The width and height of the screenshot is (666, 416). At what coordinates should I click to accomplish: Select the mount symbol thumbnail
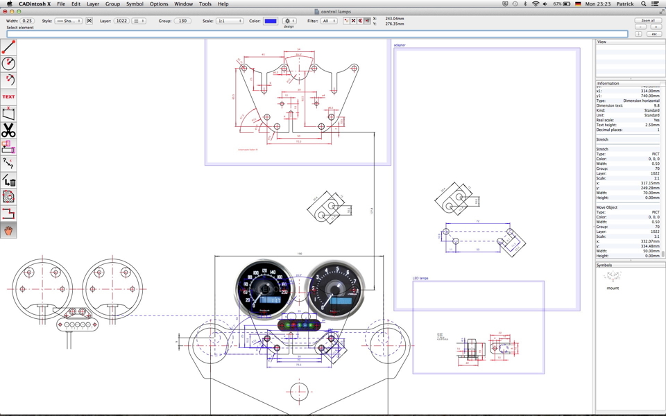613,277
